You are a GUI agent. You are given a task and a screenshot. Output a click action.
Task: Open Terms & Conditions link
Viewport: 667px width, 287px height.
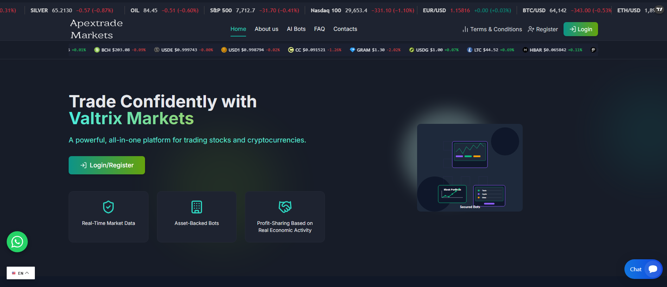492,29
